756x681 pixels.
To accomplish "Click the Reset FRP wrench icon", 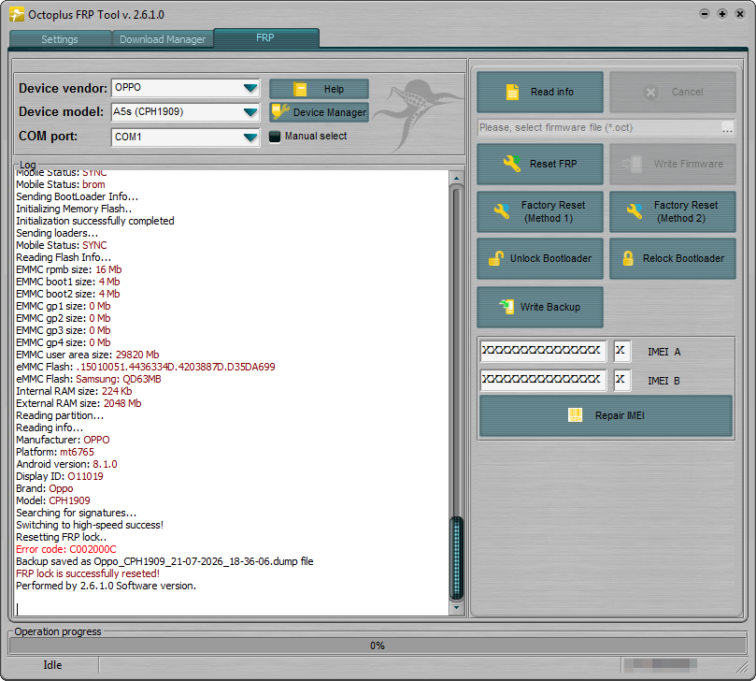I will point(512,163).
